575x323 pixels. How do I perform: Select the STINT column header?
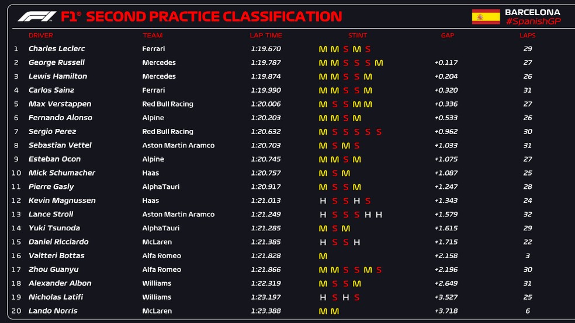pos(358,36)
